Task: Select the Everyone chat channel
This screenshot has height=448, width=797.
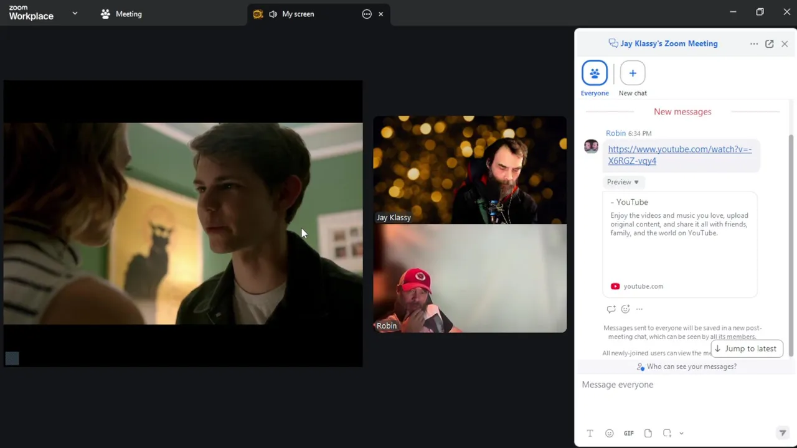Action: [x=595, y=78]
